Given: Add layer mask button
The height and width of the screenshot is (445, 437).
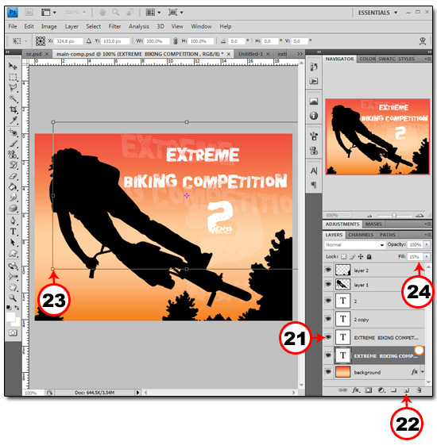Looking at the screenshot, I should click(x=369, y=390).
